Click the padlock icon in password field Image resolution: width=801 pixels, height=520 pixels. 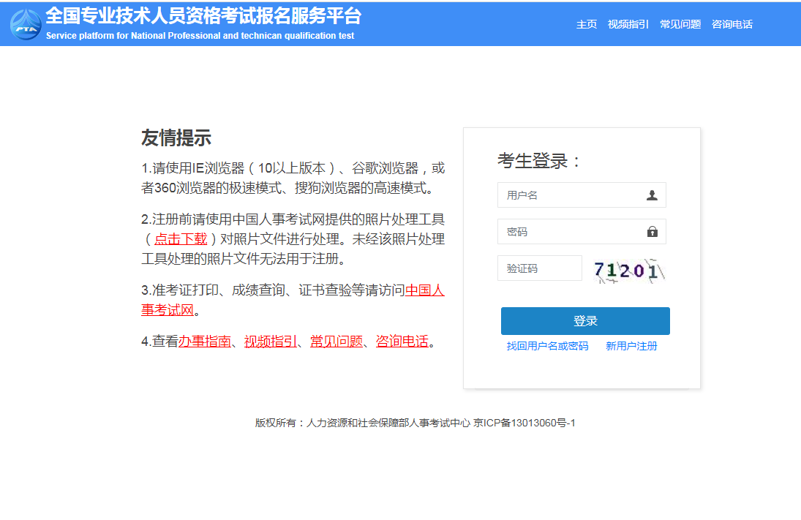[652, 232]
